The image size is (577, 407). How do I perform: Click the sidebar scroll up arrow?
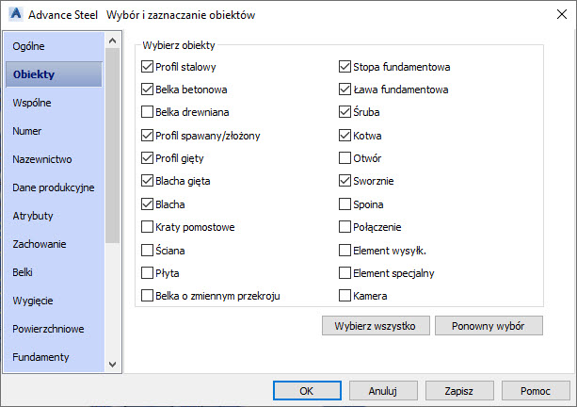(x=112, y=41)
